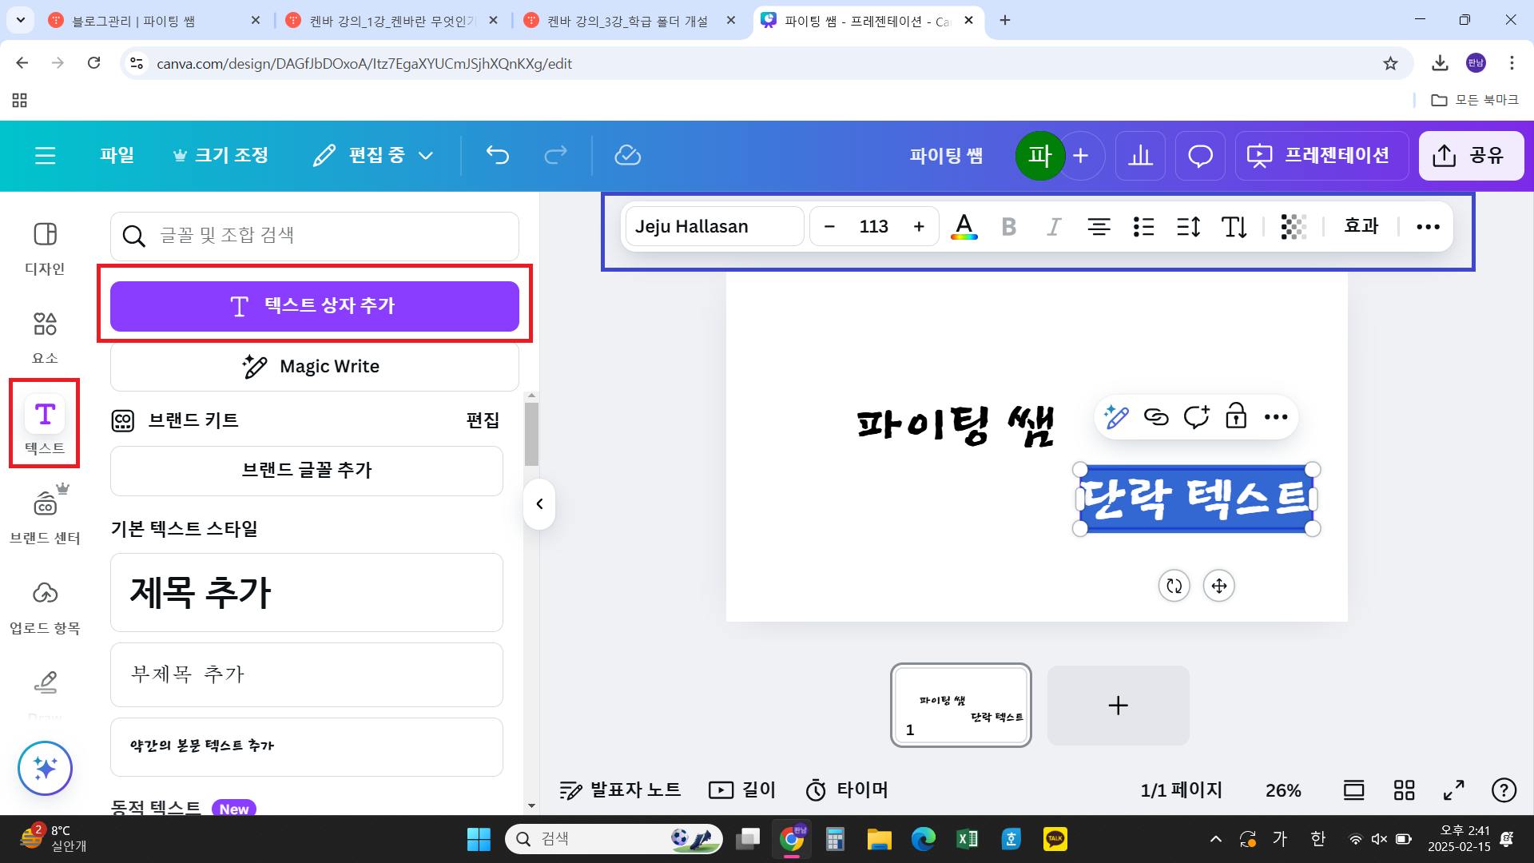Open the 요소 panel from the sidebar
1534x863 pixels.
(x=45, y=334)
